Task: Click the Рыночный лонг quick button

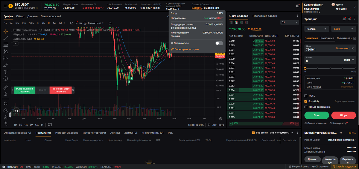Action: coord(25,90)
